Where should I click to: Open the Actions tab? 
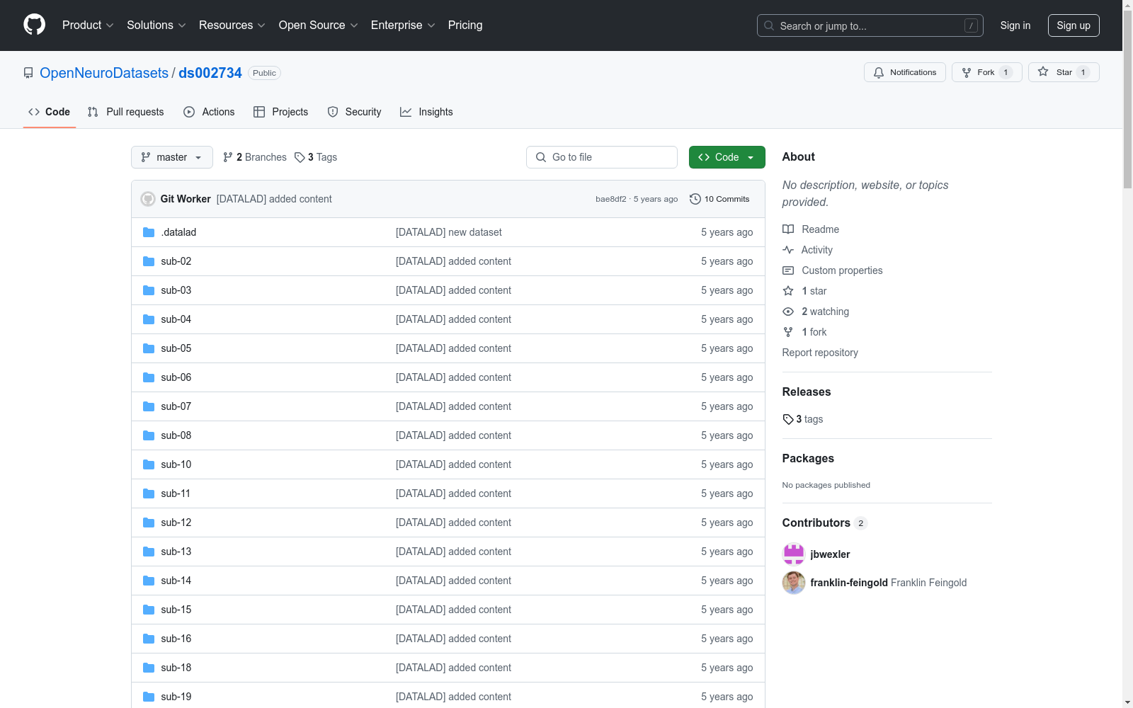pyautogui.click(x=209, y=112)
